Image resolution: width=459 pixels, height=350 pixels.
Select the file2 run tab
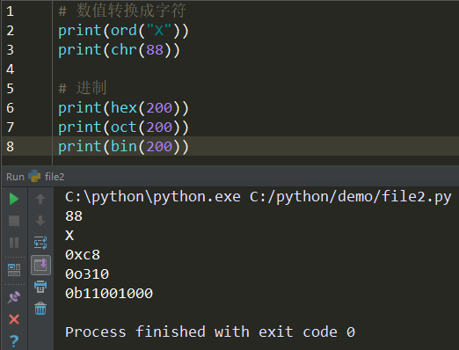tap(47, 177)
